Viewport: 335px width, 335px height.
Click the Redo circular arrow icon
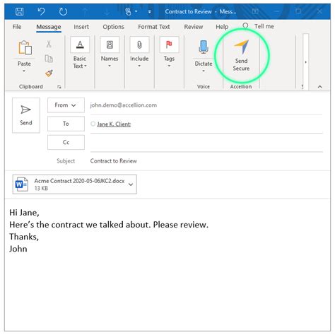[x=63, y=11]
